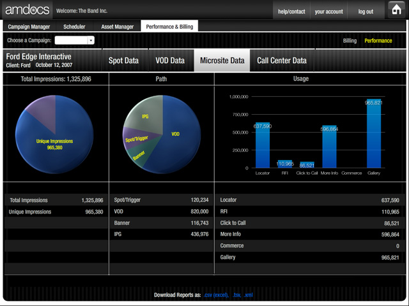Open the Choose a Campaign dropdown arrow
Image resolution: width=409 pixels, height=306 pixels.
tap(91, 40)
